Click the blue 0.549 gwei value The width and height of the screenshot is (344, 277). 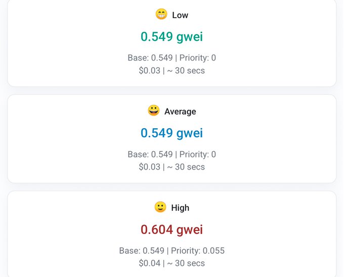click(x=171, y=133)
